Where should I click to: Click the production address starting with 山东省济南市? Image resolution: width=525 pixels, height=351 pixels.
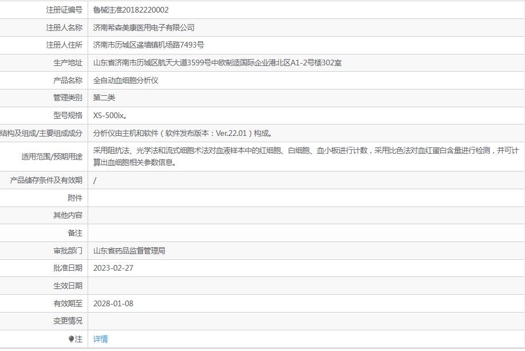click(217, 63)
